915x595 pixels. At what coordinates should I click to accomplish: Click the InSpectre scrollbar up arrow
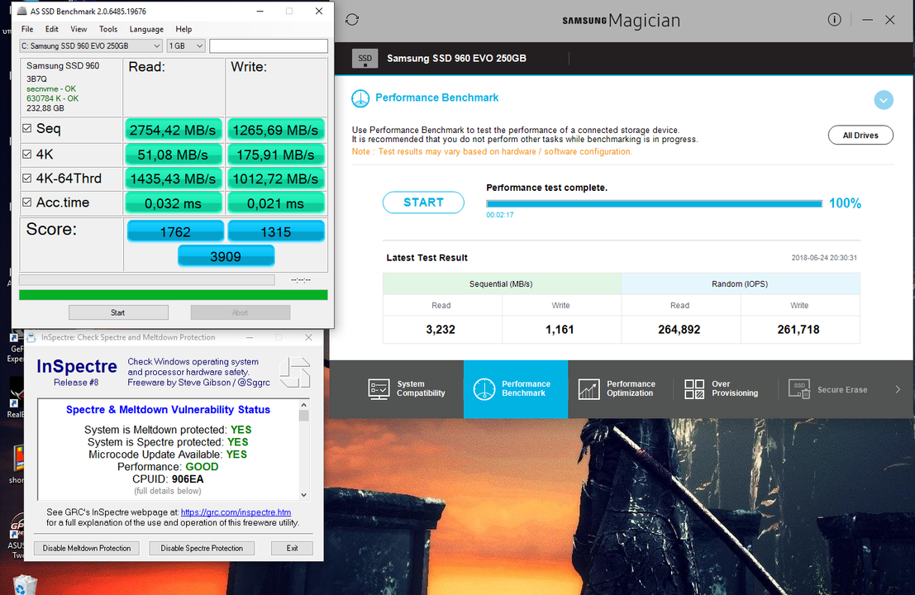point(303,405)
